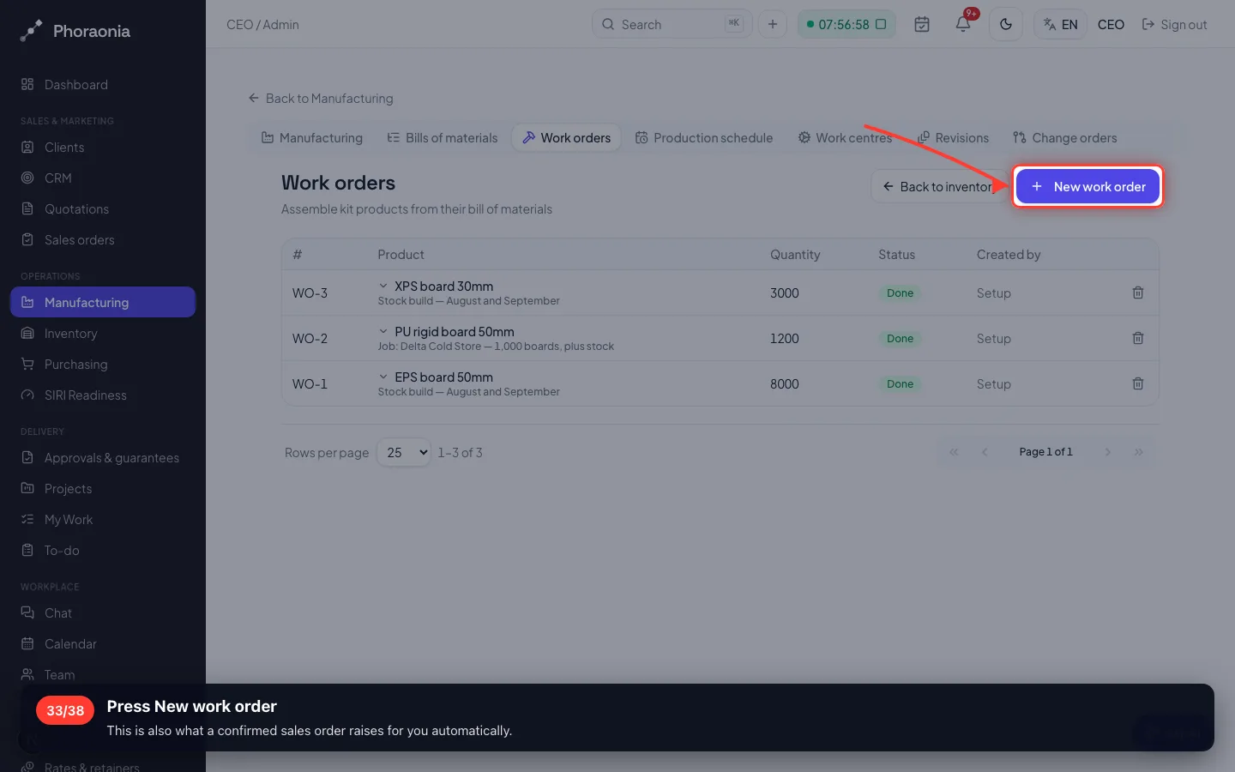Click Back to Manufacturing link
This screenshot has width=1235, height=772.
click(x=321, y=98)
